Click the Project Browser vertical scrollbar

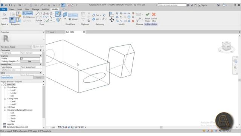(44, 102)
